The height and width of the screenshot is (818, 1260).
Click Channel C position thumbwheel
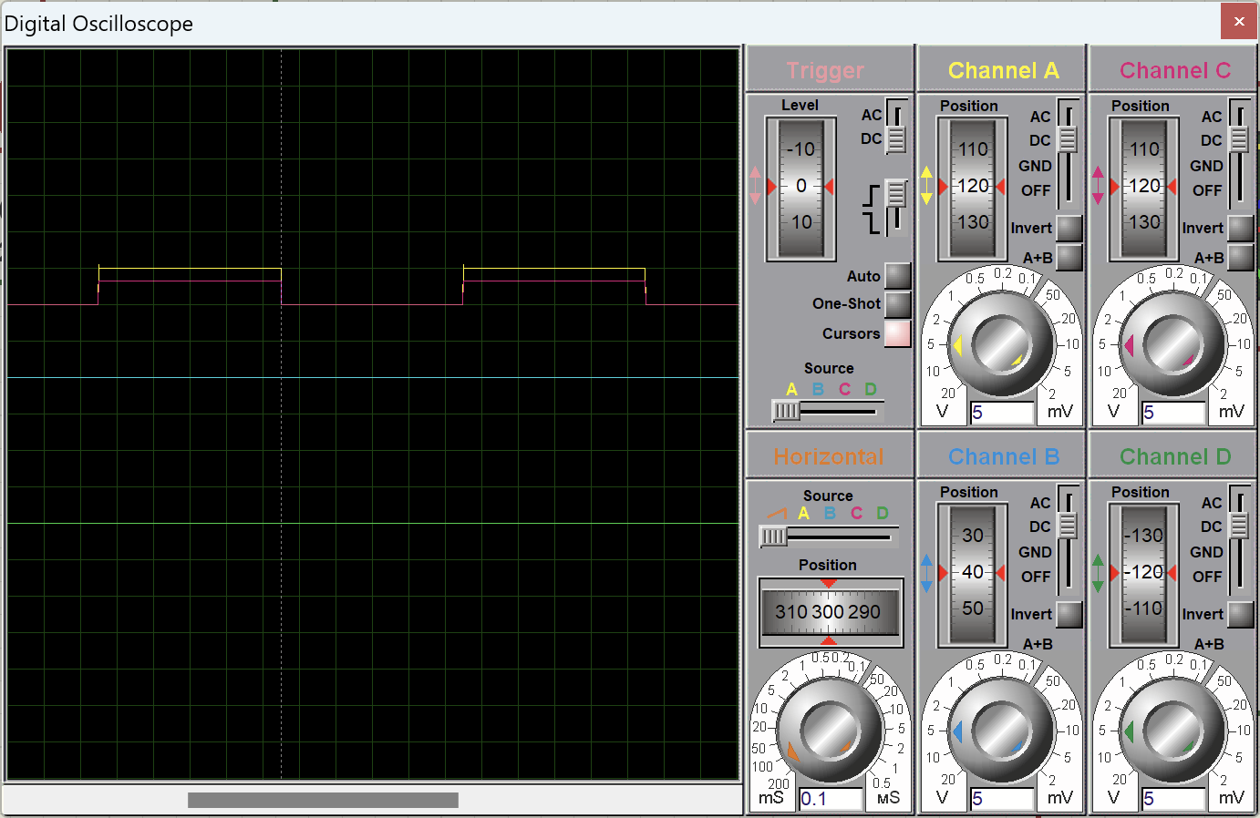click(x=1143, y=188)
